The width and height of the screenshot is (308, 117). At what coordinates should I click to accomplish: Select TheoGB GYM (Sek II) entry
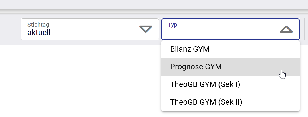pos(206,102)
